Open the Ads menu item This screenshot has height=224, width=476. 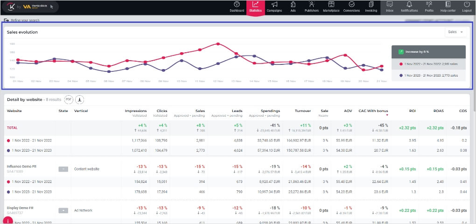pyautogui.click(x=293, y=7)
